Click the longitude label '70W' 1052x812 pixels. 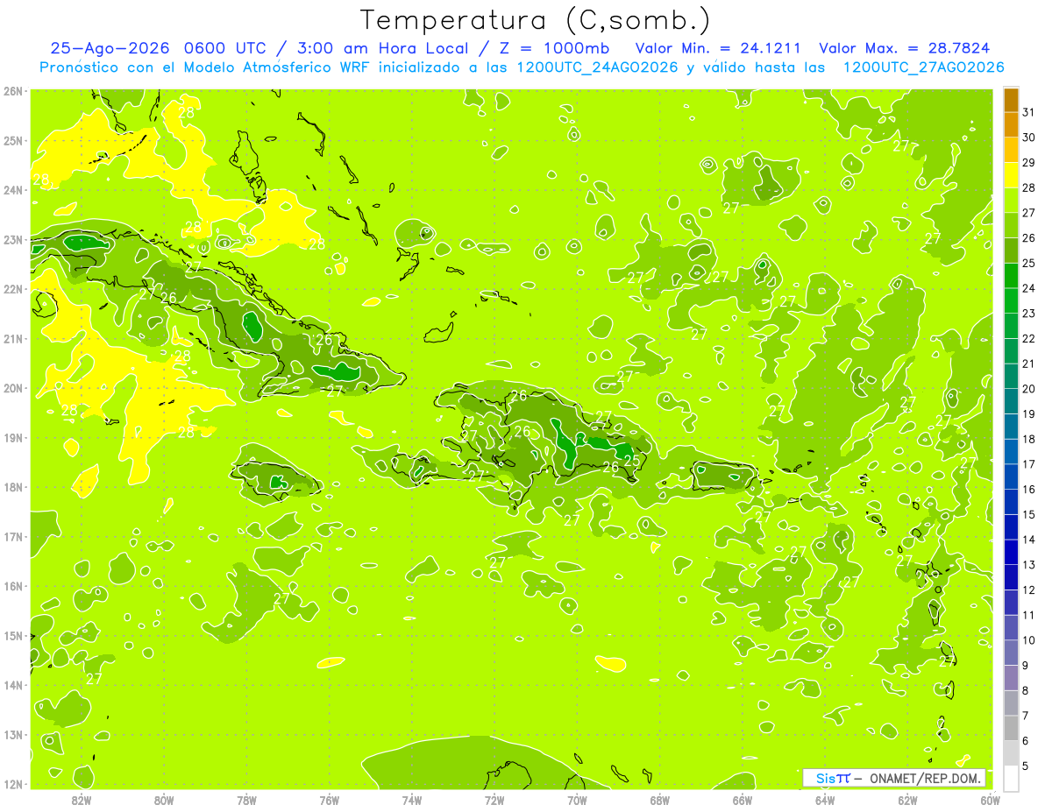[x=577, y=801]
